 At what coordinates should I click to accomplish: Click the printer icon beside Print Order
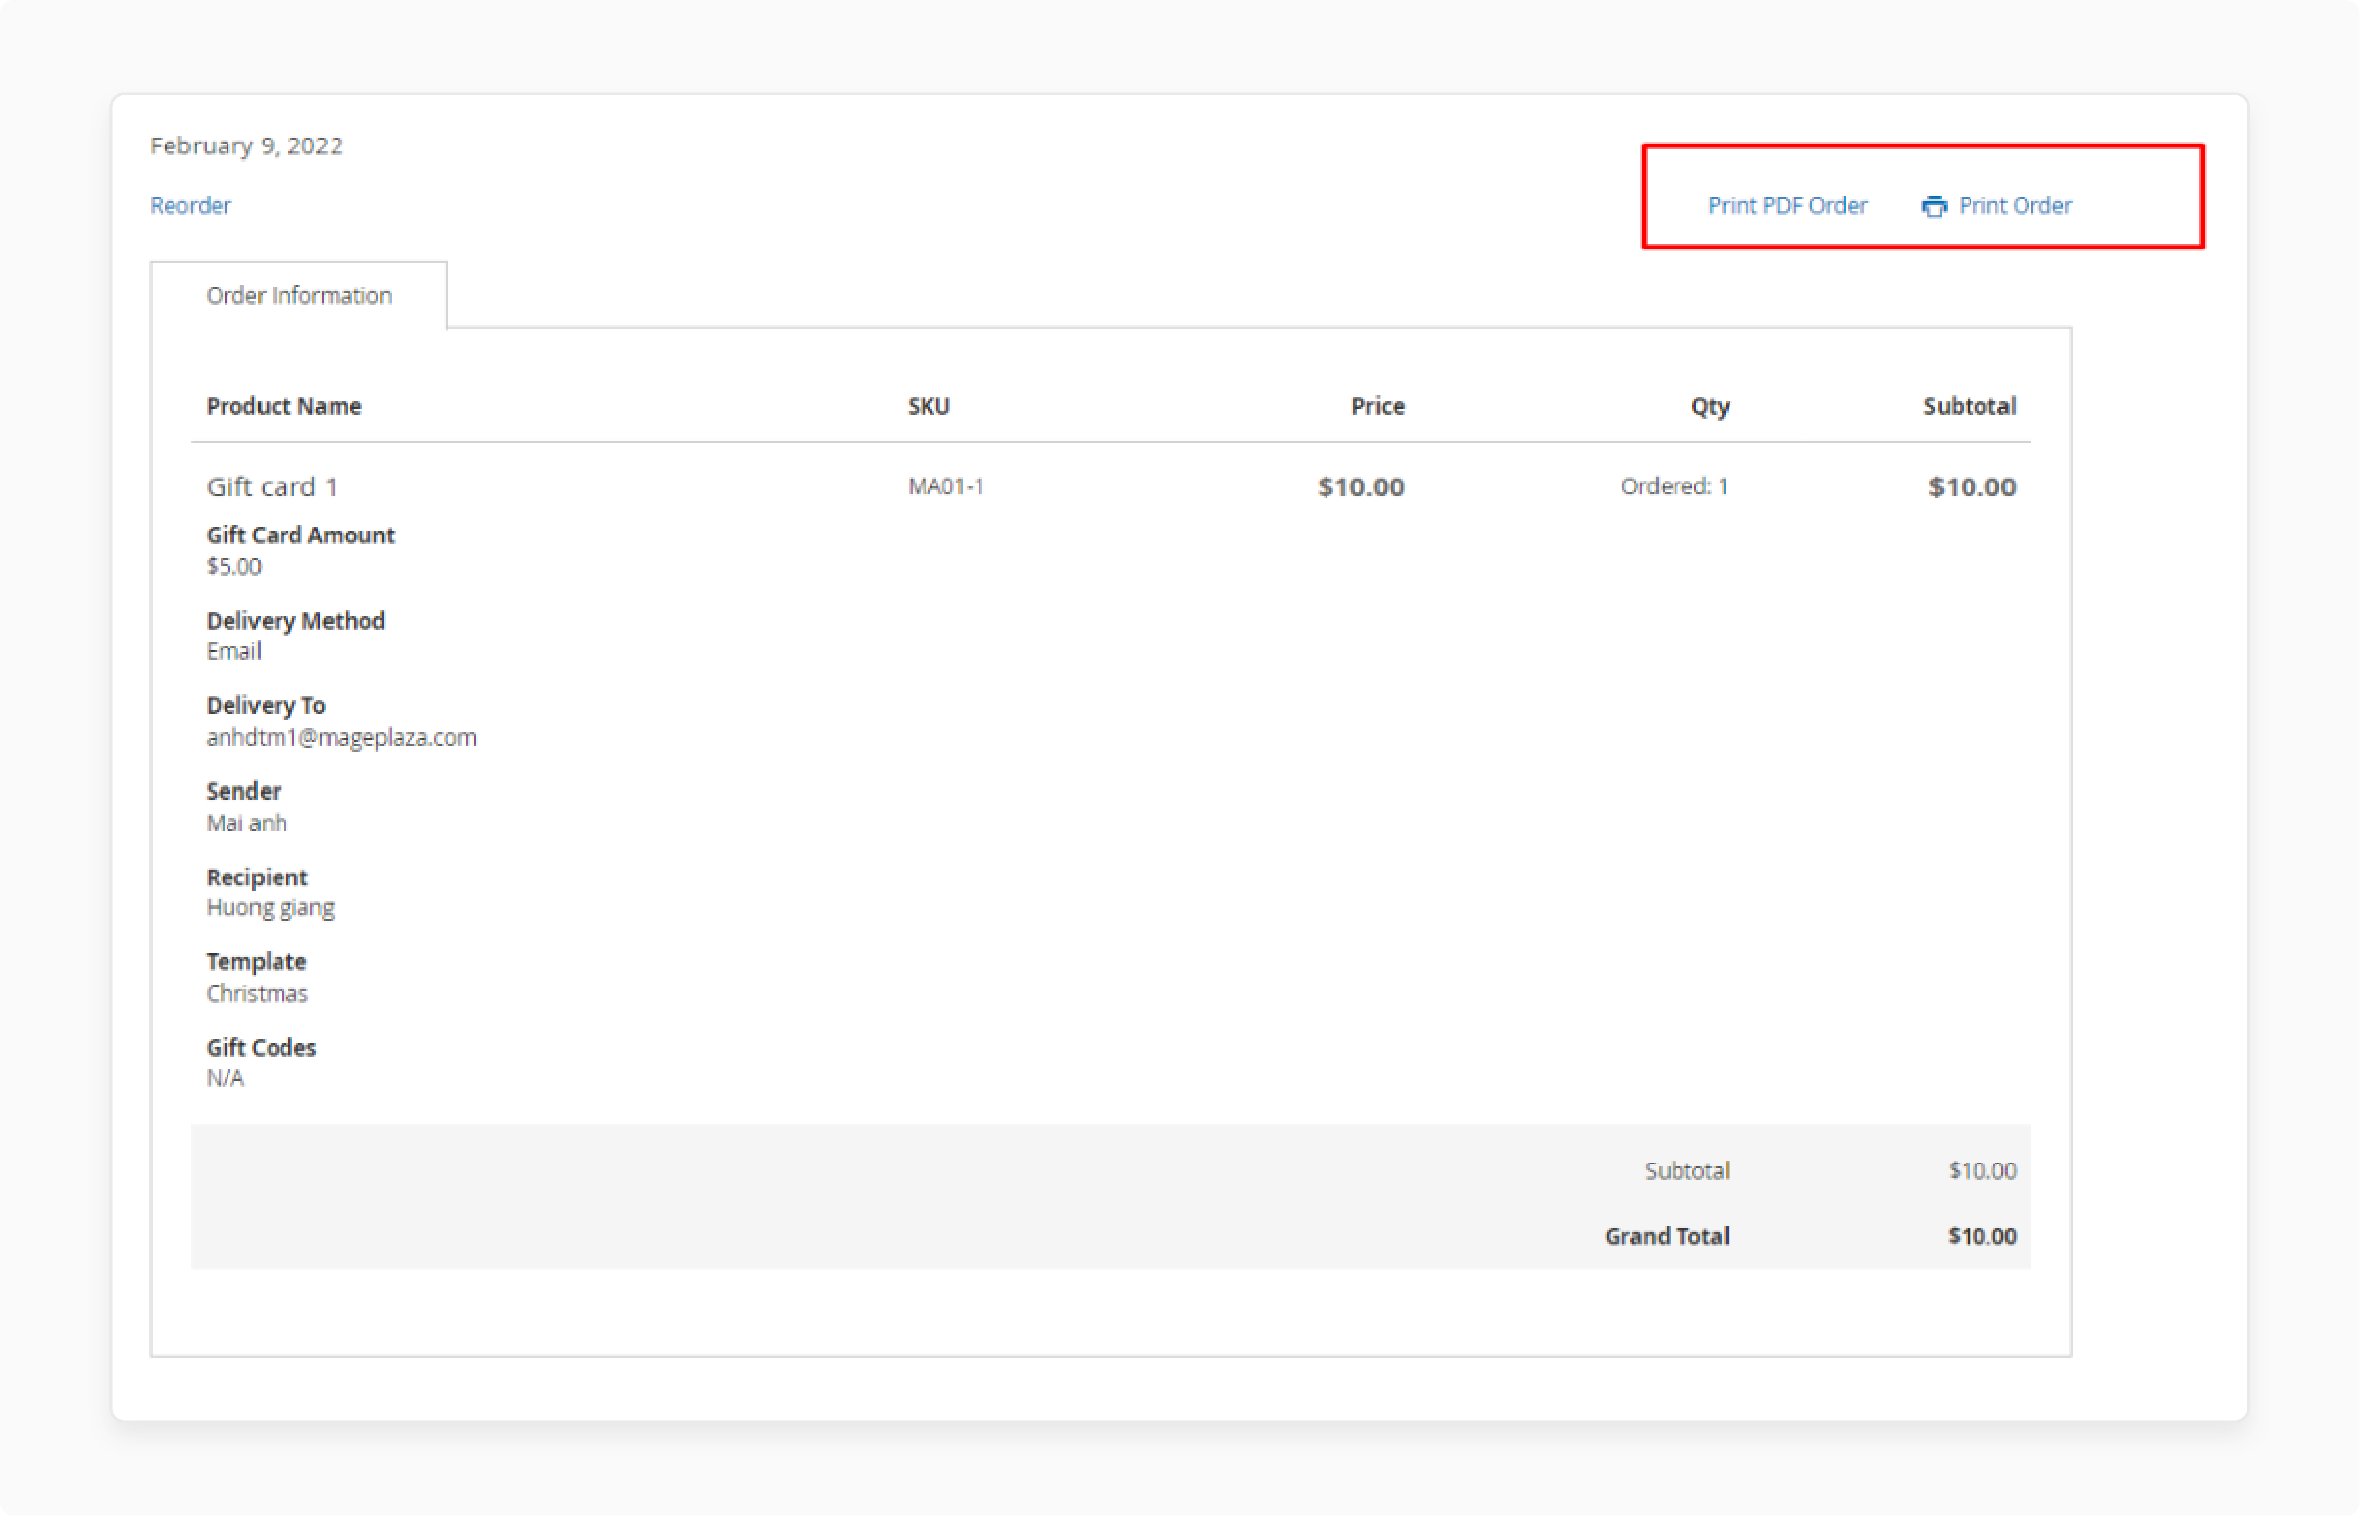[x=1934, y=206]
